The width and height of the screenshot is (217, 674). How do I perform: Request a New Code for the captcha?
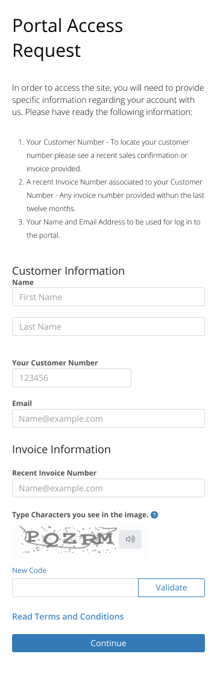click(x=29, y=571)
